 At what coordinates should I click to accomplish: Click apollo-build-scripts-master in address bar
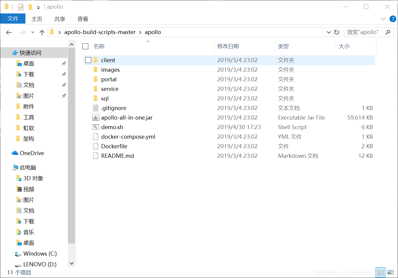click(x=100, y=32)
